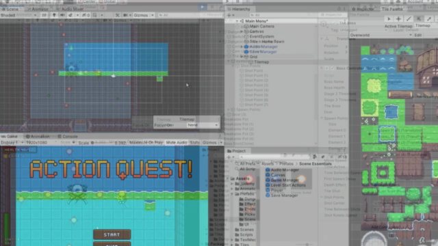Toggle the scene grid visibility icon
The height and width of the screenshot is (246, 438).
pos(94,15)
